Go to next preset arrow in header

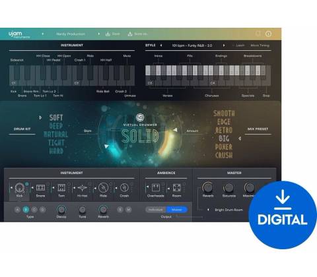98,34
